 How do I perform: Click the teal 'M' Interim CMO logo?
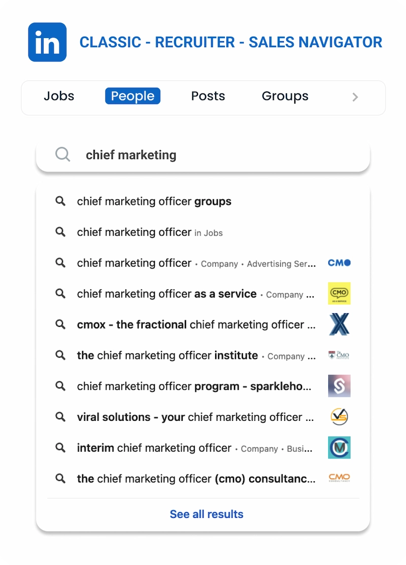(339, 448)
